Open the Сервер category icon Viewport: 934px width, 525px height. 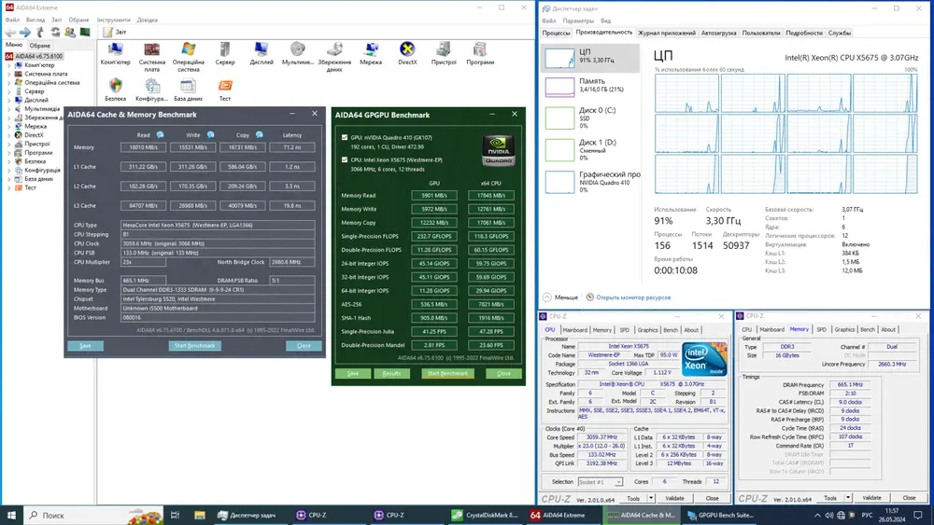click(x=225, y=50)
